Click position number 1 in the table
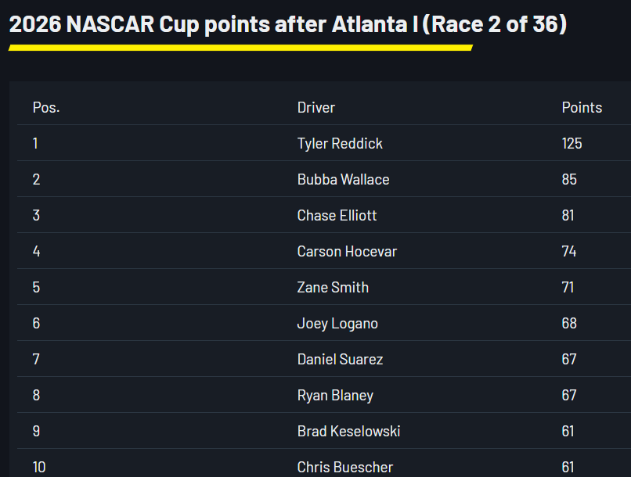Viewport: 631px width, 477px height. tap(35, 144)
